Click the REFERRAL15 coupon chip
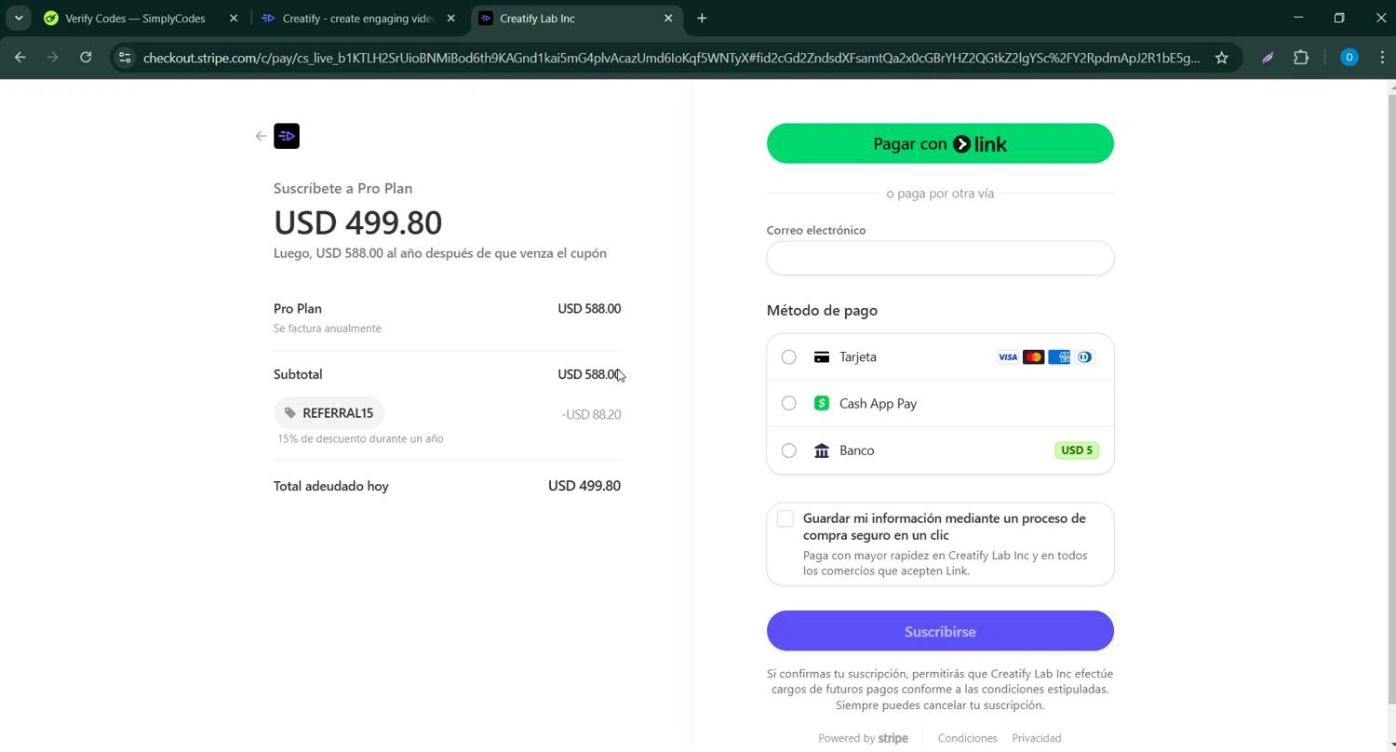Screen dimensions: 1396x752 pos(329,413)
